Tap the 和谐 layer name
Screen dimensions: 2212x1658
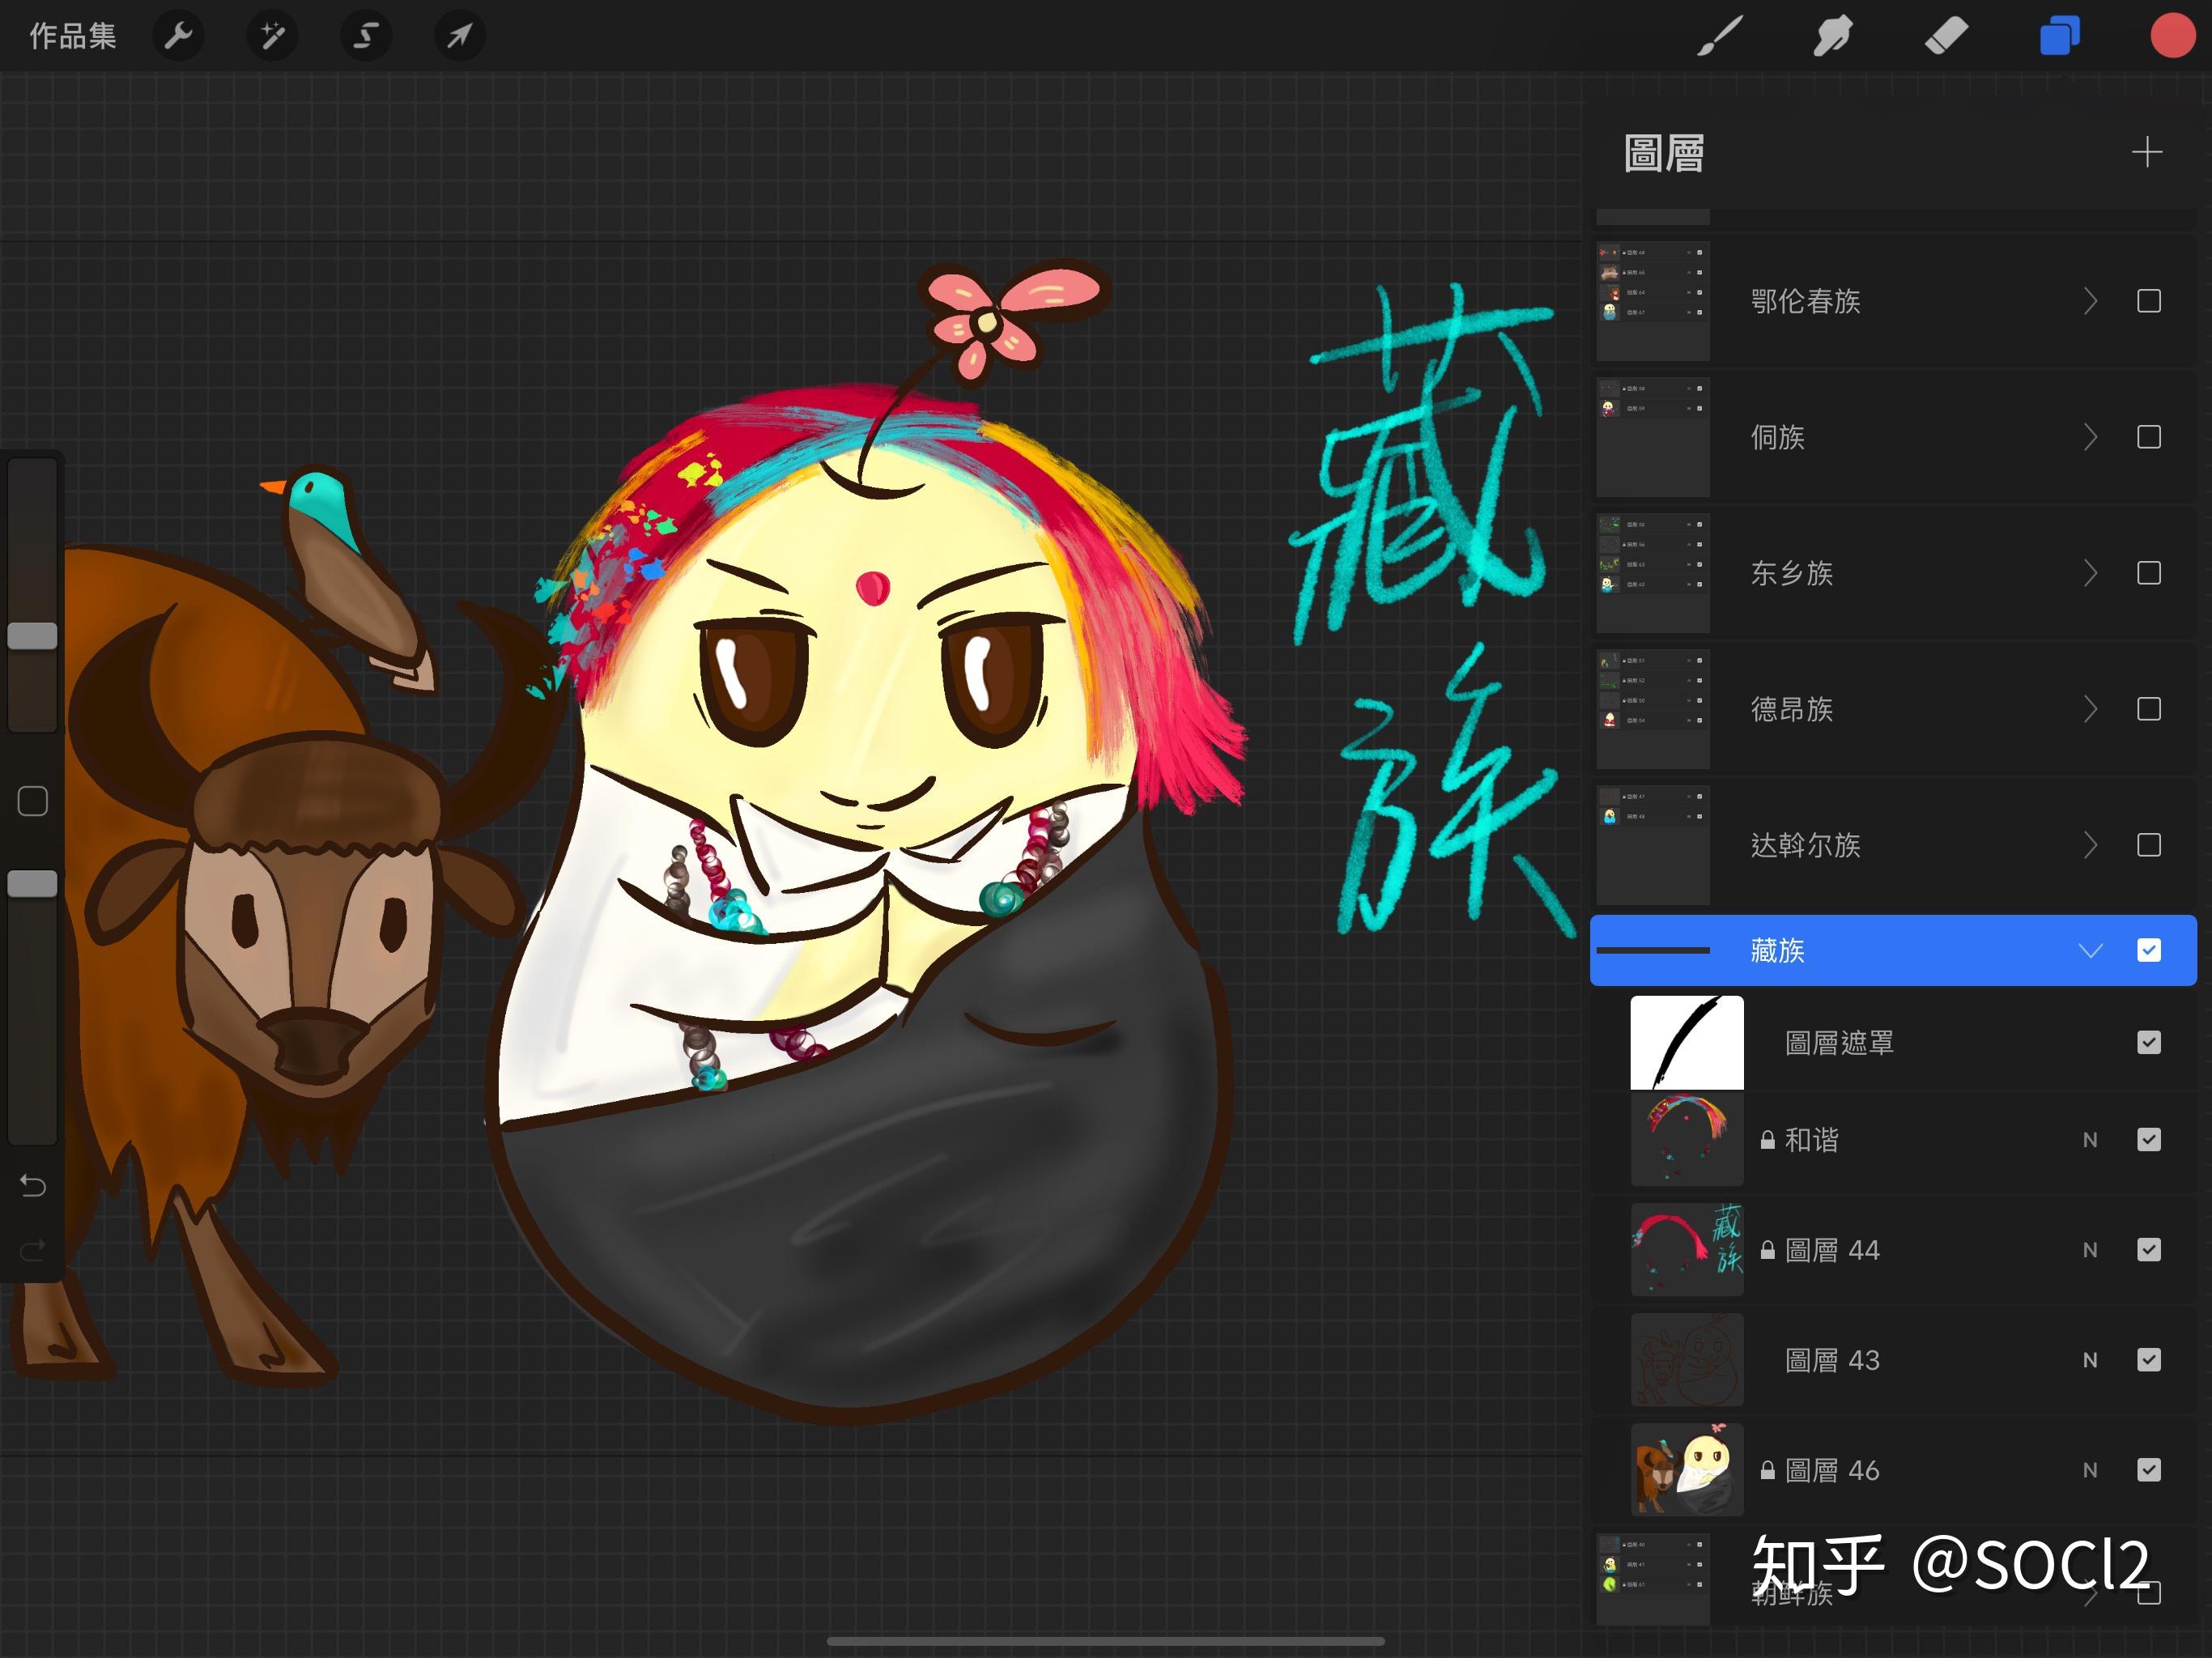tap(1811, 1140)
